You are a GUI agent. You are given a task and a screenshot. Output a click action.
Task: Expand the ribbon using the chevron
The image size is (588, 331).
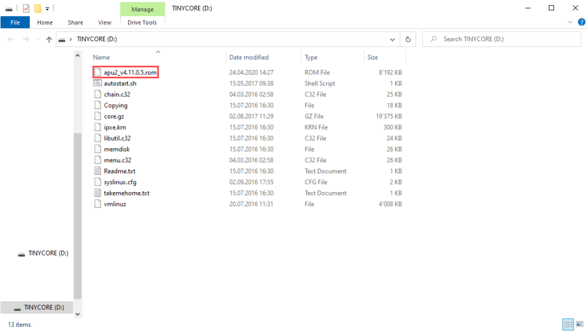coord(570,22)
